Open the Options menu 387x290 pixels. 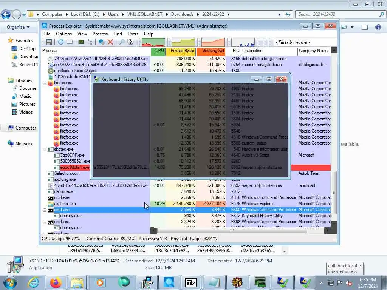point(63,34)
